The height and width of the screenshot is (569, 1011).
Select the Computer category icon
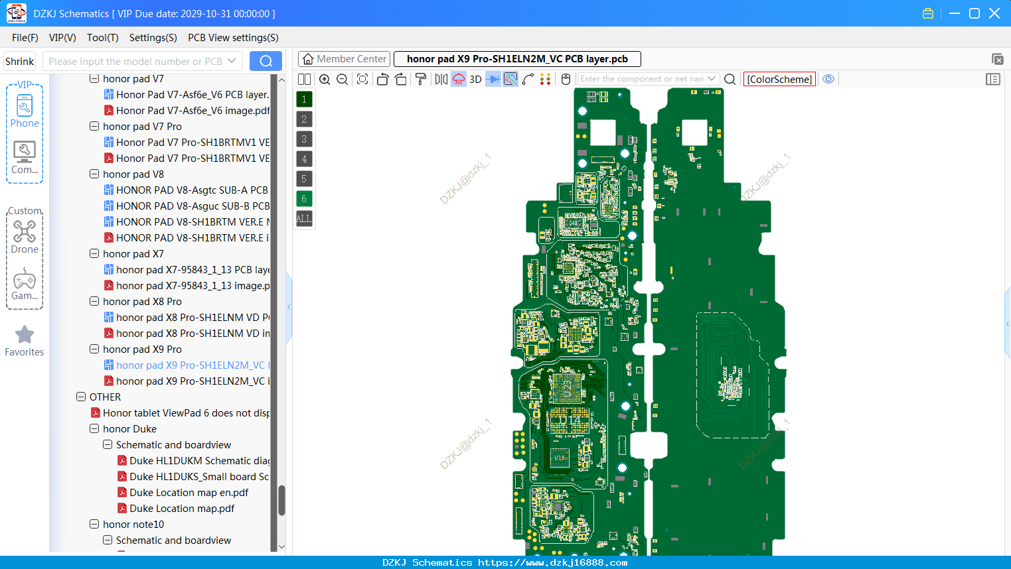point(25,158)
